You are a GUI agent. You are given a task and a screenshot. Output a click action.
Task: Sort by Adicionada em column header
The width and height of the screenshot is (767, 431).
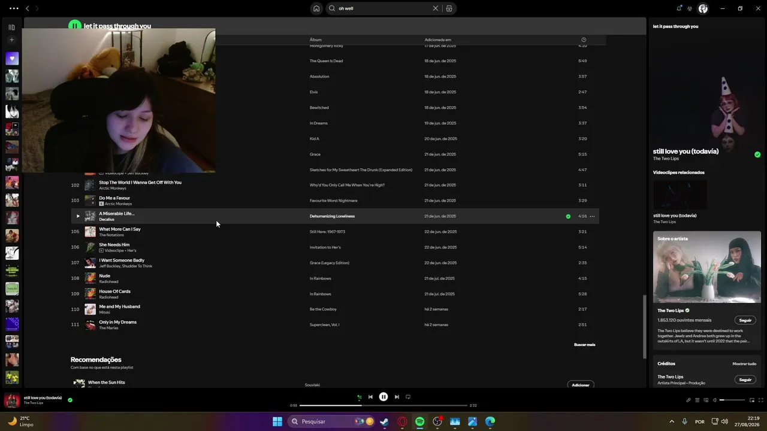point(438,40)
